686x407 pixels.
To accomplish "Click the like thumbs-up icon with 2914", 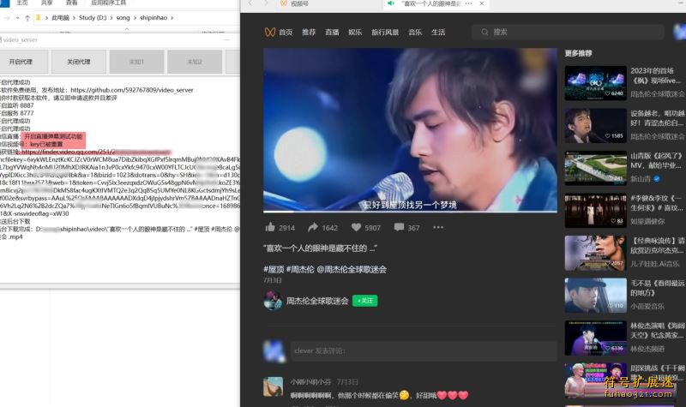I will coord(270,227).
